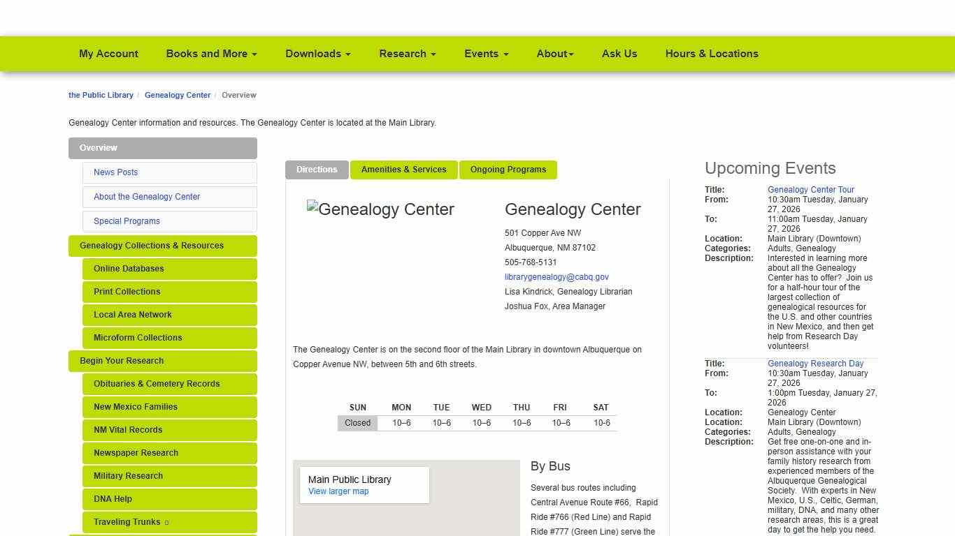Expand the About dropdown
Screen dimensions: 955x536
pyautogui.click(x=554, y=54)
